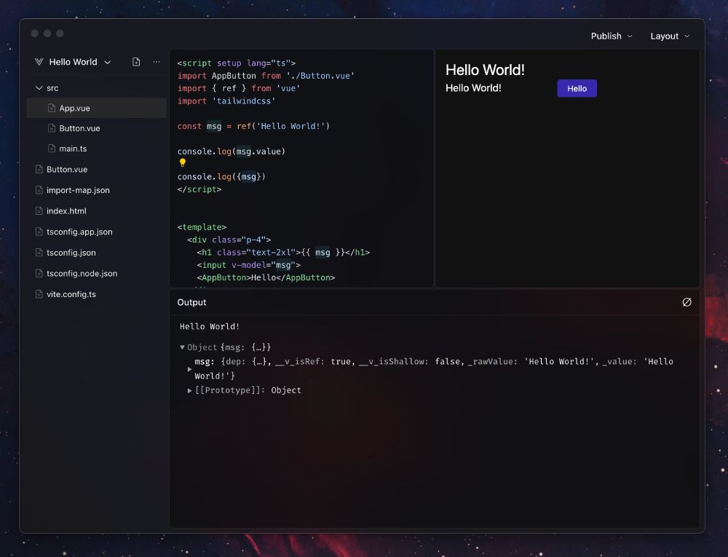Image resolution: width=728 pixels, height=557 pixels.
Task: Click the file icon beside import-map.json
Action: pos(39,190)
